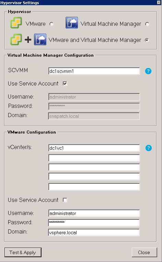Click the SCVMM server name field
This screenshot has width=162, height=262.
[94, 71]
